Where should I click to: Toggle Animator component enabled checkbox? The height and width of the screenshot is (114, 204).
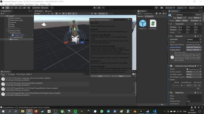coord(173,36)
